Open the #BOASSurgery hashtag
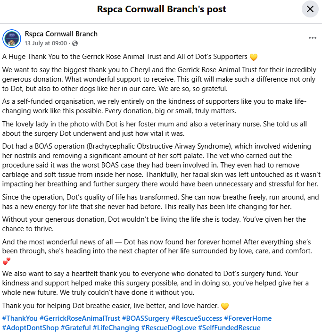 [146, 318]
